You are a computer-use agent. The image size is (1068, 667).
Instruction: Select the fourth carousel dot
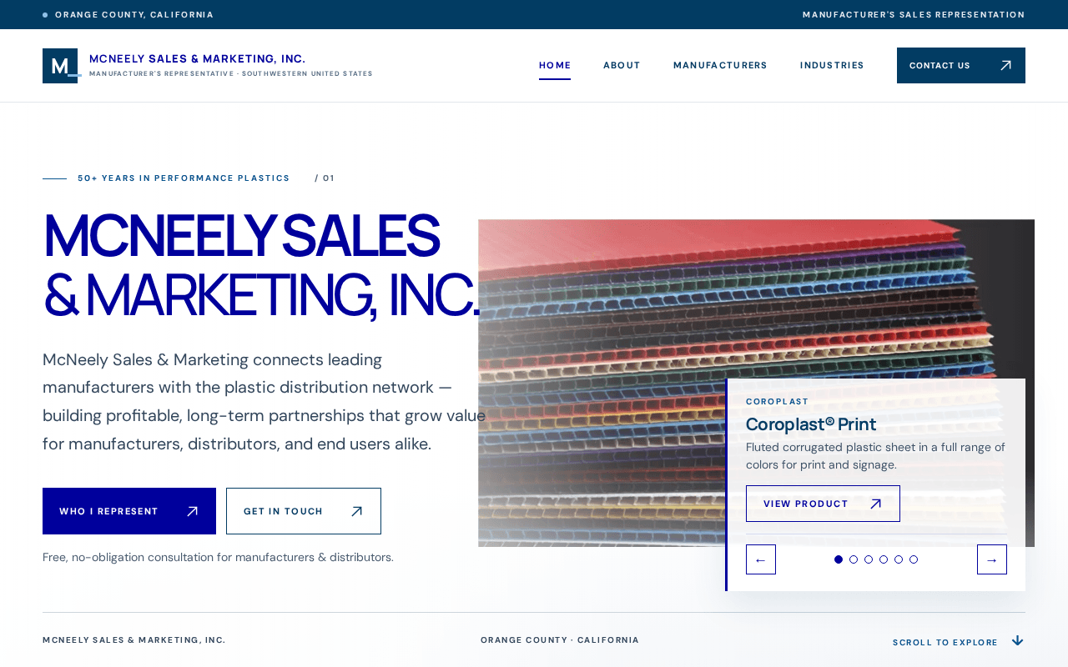884,559
